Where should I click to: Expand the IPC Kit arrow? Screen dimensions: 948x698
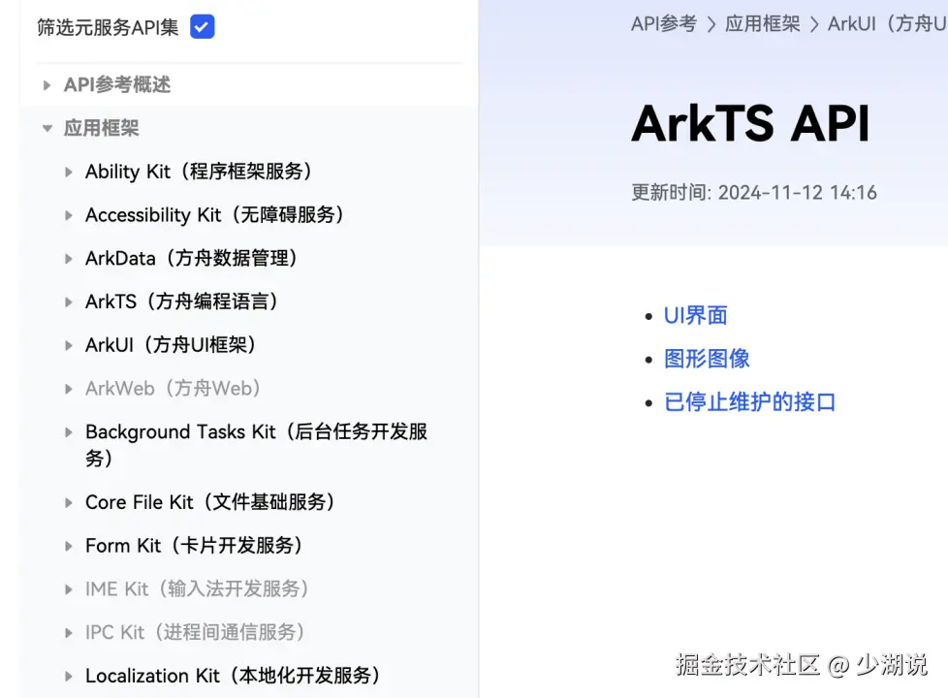click(x=68, y=633)
